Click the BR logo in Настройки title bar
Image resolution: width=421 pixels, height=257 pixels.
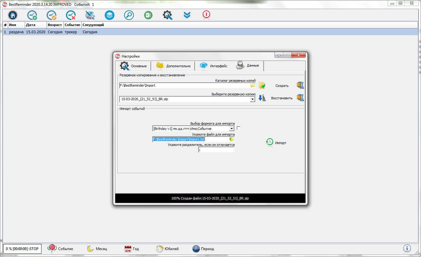(118, 56)
